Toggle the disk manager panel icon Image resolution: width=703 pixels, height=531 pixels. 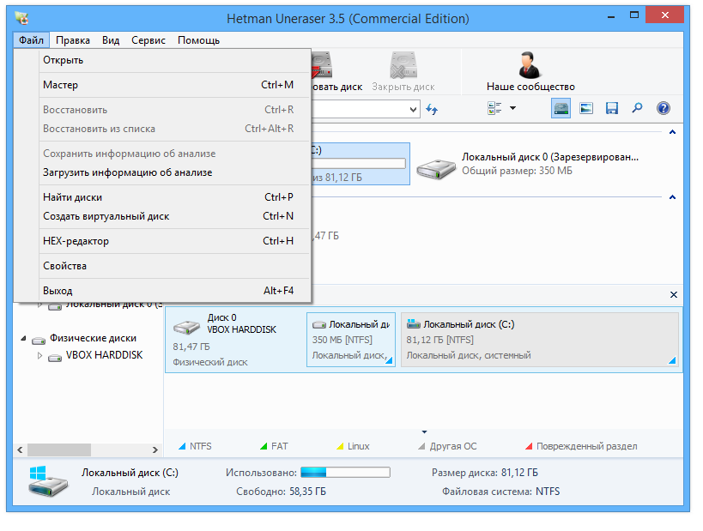[561, 108]
